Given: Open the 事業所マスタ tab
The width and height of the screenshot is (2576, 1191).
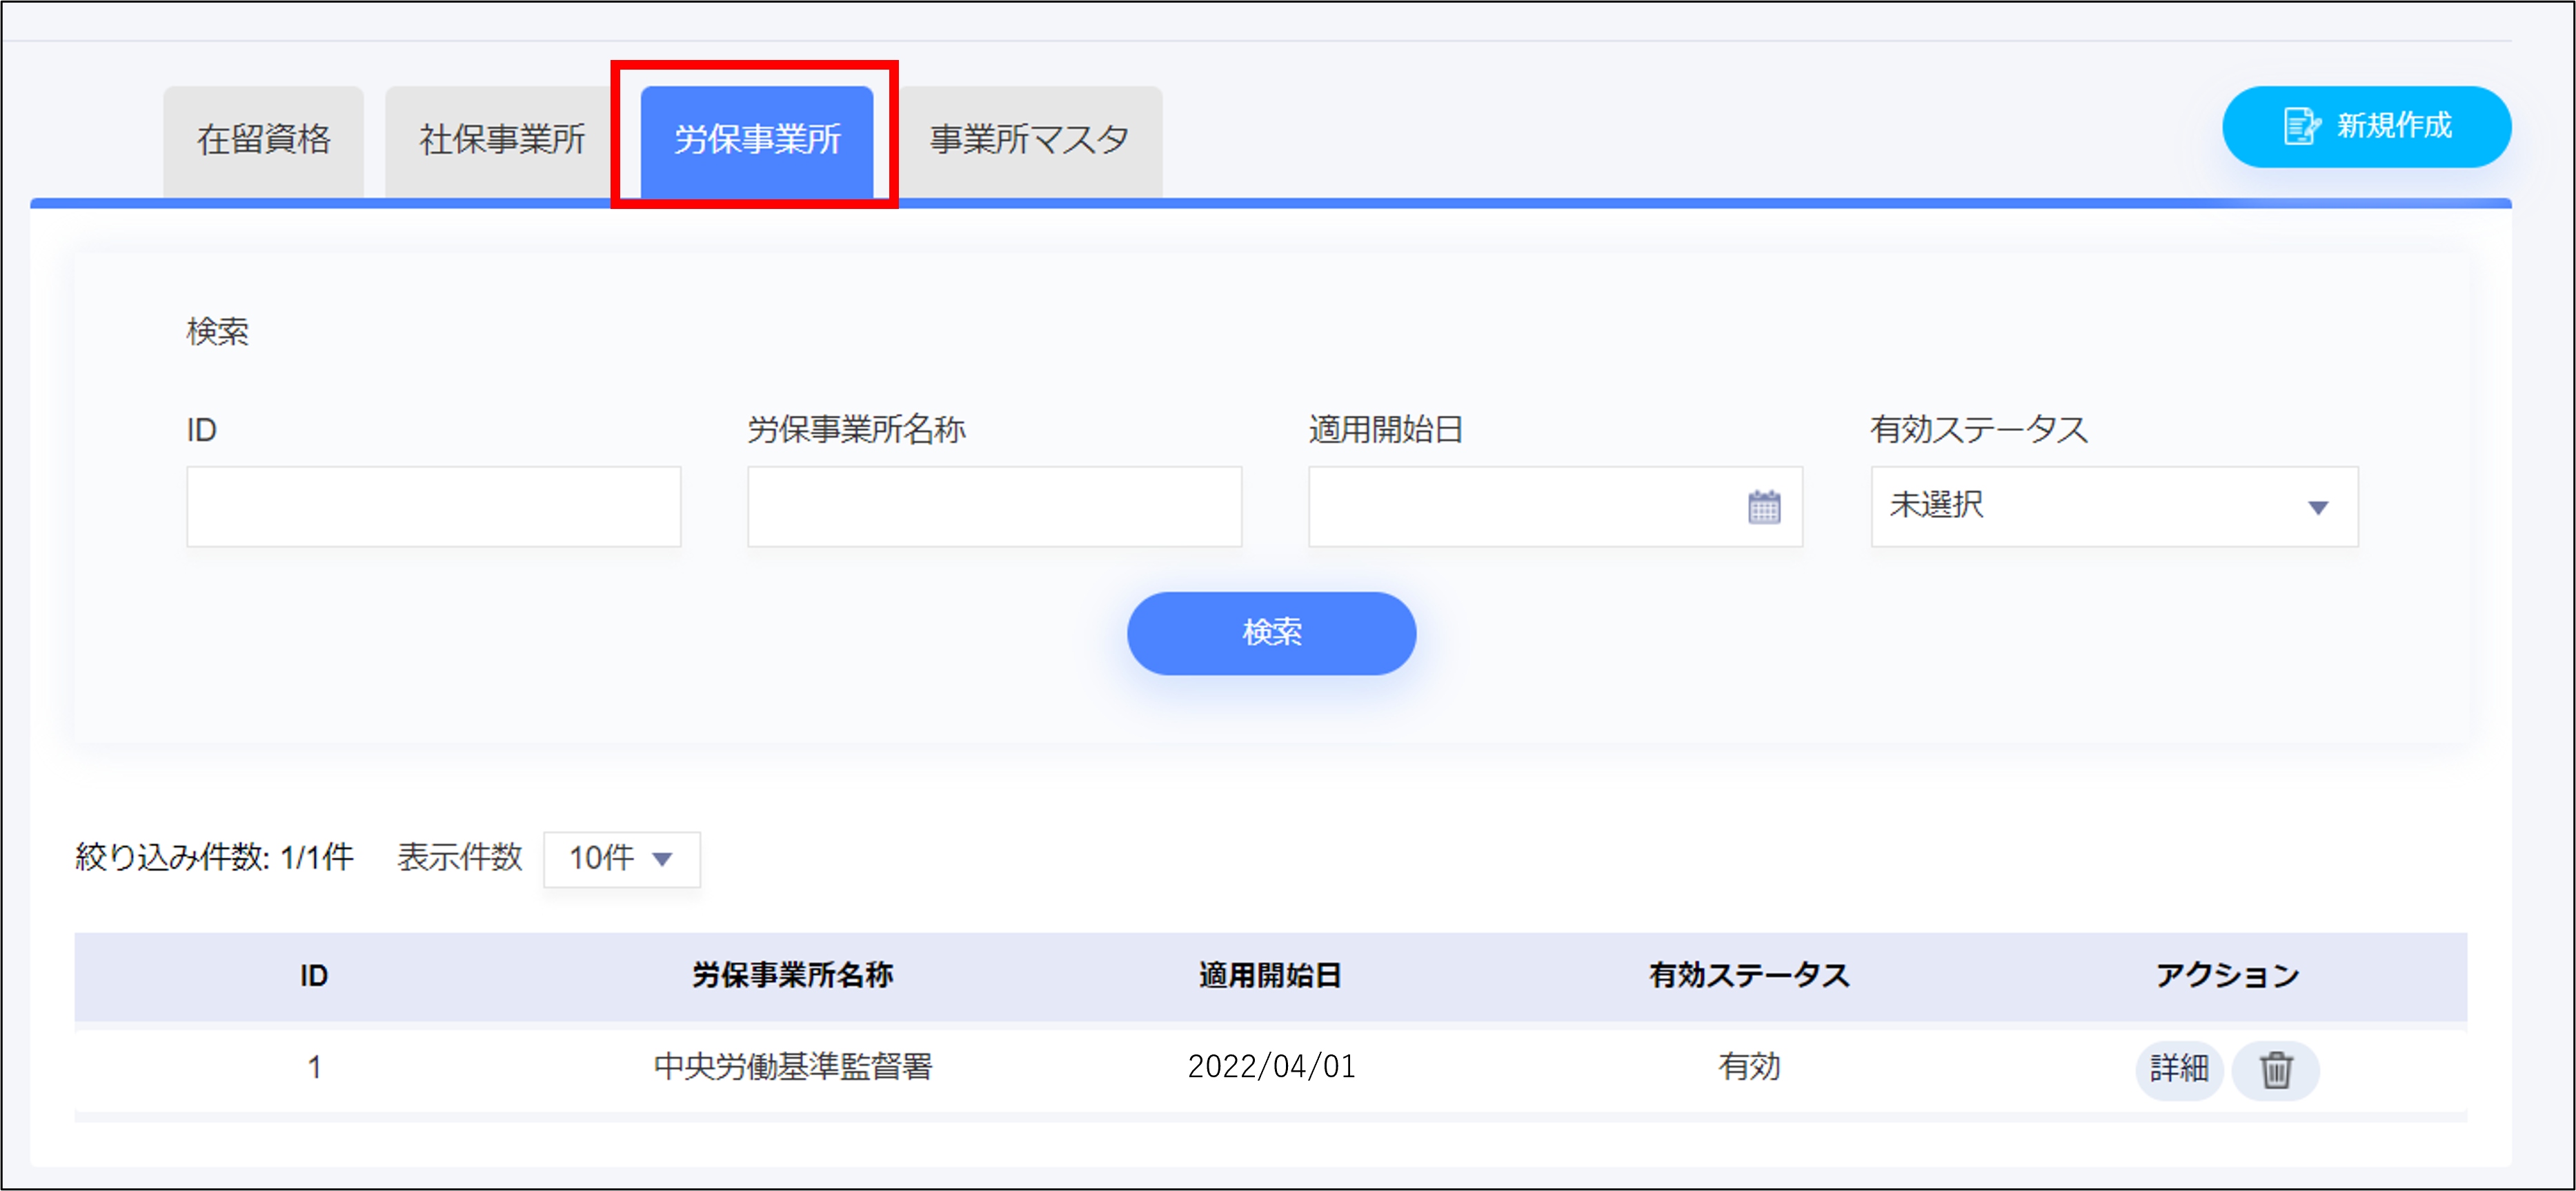Looking at the screenshot, I should (1029, 140).
